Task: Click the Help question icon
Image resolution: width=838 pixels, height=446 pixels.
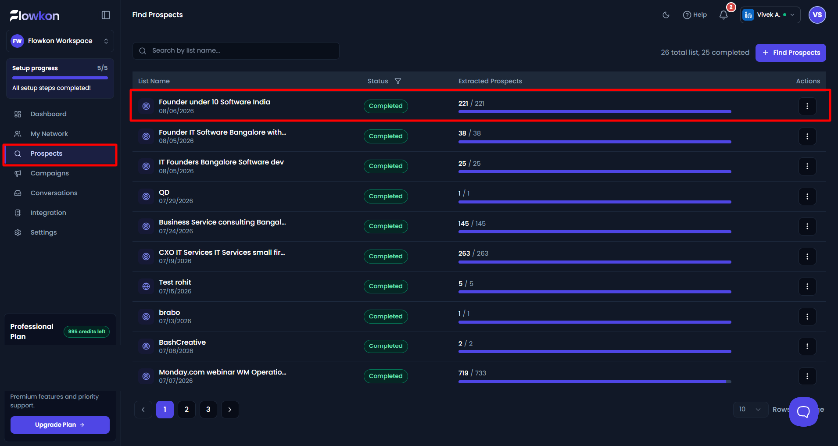Action: [687, 15]
